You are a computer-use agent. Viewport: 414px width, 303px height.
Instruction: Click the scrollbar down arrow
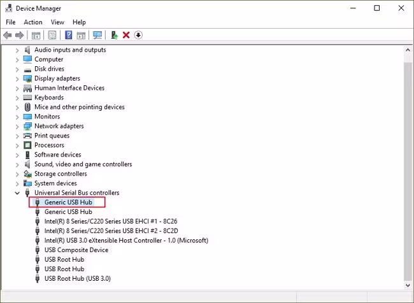coord(408,285)
